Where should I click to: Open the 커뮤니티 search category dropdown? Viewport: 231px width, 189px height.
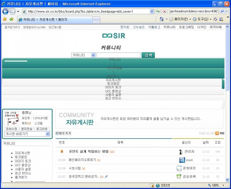(x=84, y=55)
